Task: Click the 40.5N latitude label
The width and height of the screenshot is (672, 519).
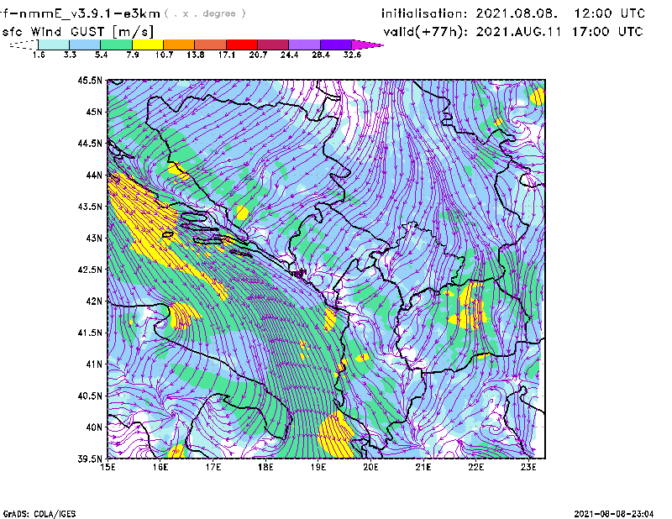Action: pyautogui.click(x=90, y=396)
